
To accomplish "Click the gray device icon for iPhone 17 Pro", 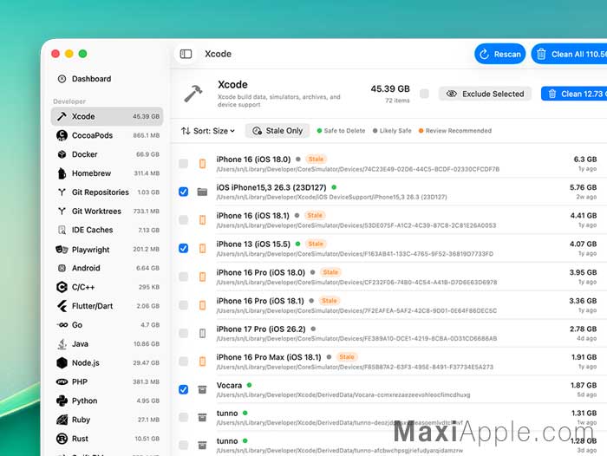I will (202, 333).
